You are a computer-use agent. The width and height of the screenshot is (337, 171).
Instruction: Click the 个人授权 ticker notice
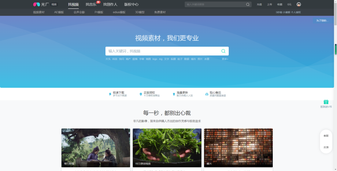[288, 12]
